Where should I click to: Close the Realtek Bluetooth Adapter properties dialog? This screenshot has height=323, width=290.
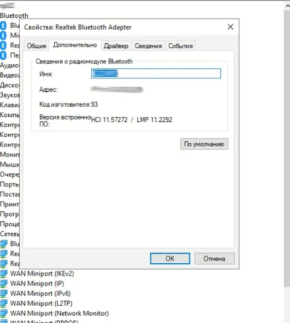coord(230,27)
